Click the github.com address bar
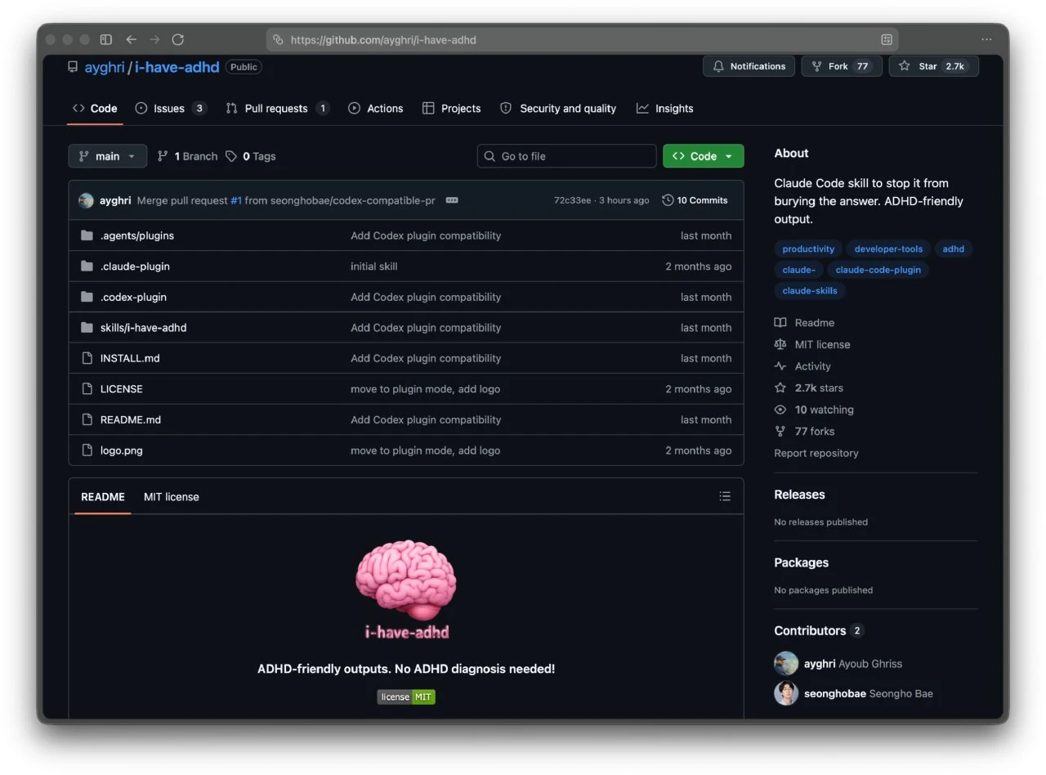Screen dimensions: 1046x775 [582, 39]
